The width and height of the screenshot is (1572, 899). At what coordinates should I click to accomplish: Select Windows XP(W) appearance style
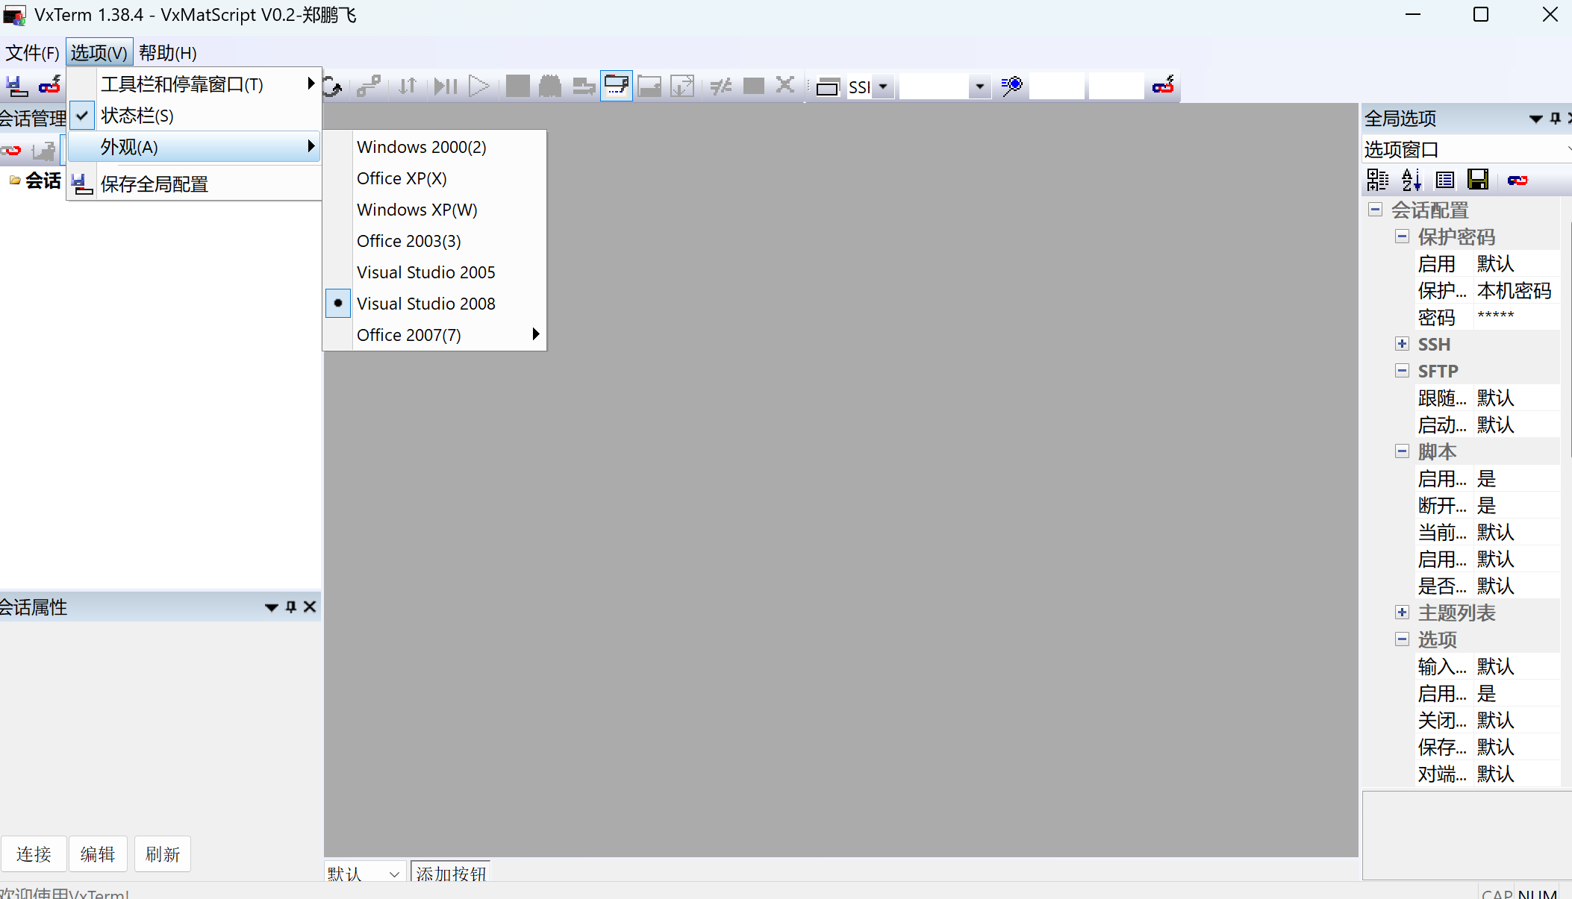[417, 210]
